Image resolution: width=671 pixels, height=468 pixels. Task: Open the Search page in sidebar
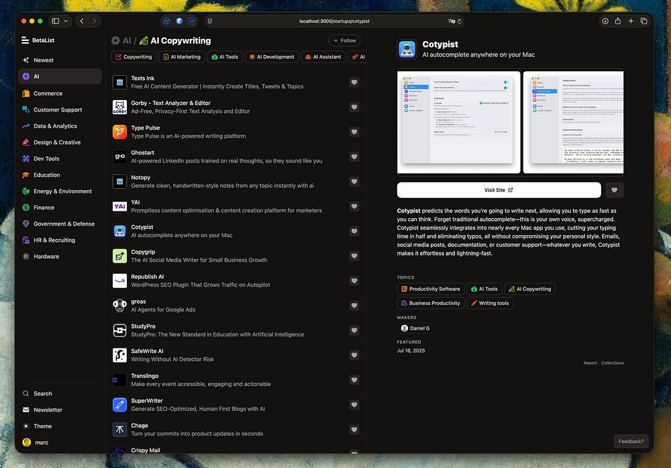[42, 393]
